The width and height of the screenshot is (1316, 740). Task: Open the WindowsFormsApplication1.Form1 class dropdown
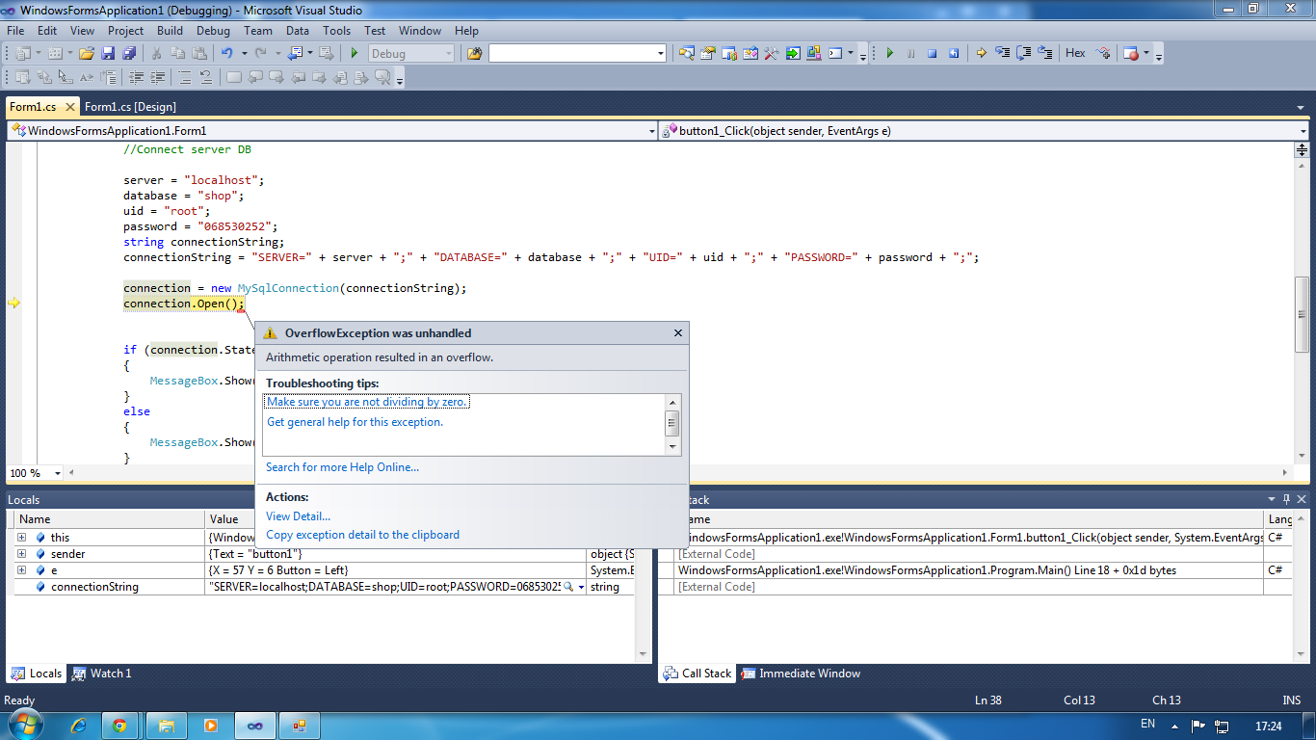[x=651, y=130]
